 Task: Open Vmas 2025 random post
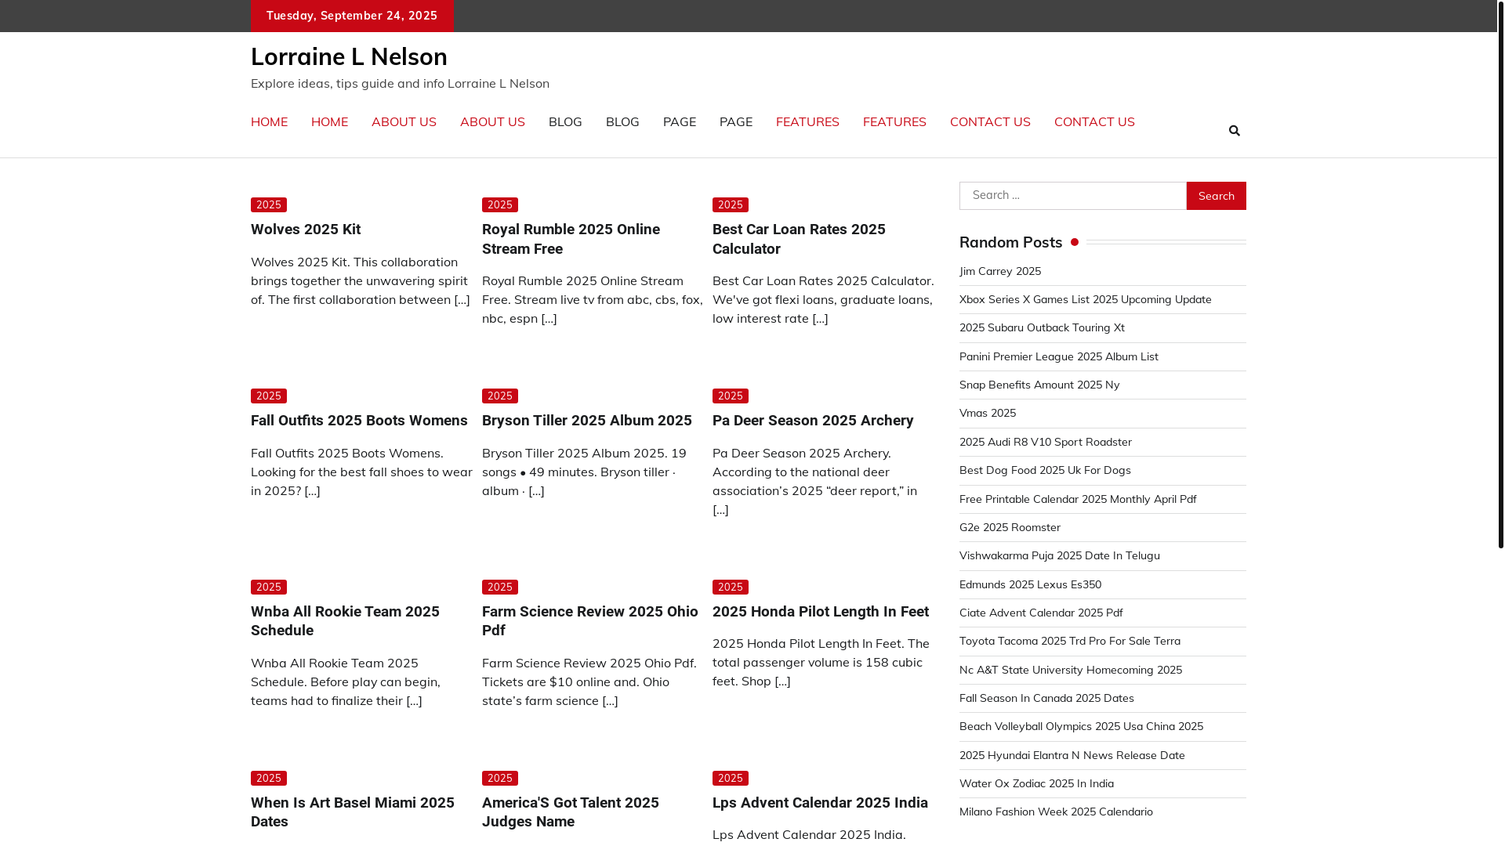(x=988, y=414)
